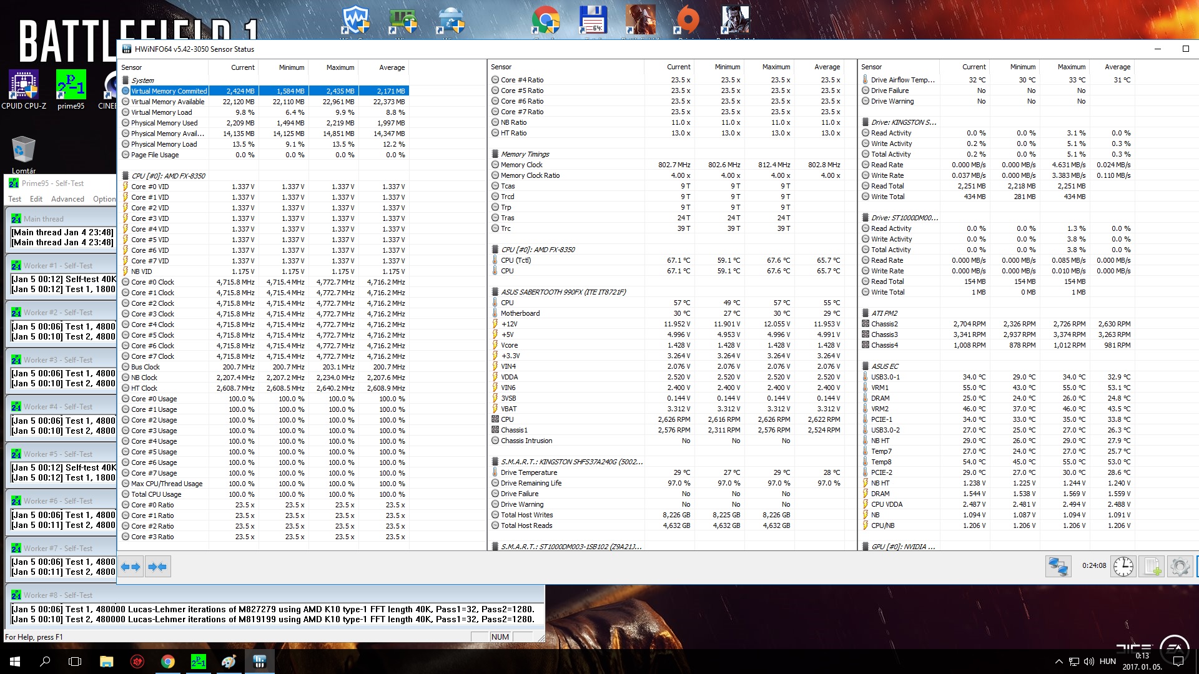
Task: Click Google Chrome in the taskbar
Action: pyautogui.click(x=167, y=662)
